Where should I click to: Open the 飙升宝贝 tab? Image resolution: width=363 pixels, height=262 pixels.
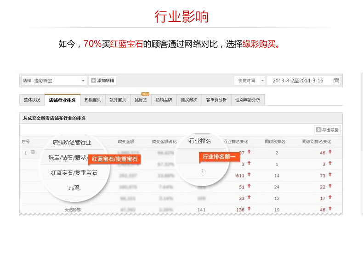(x=118, y=100)
